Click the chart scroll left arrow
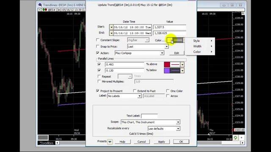Image resolution: width=271 pixels, height=152 pixels. point(57,143)
